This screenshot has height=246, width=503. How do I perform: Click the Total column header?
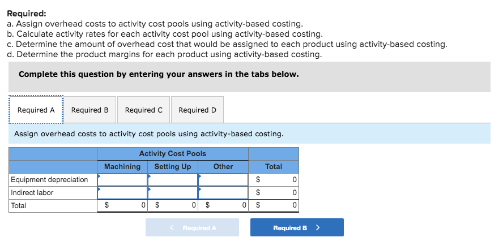click(x=274, y=167)
